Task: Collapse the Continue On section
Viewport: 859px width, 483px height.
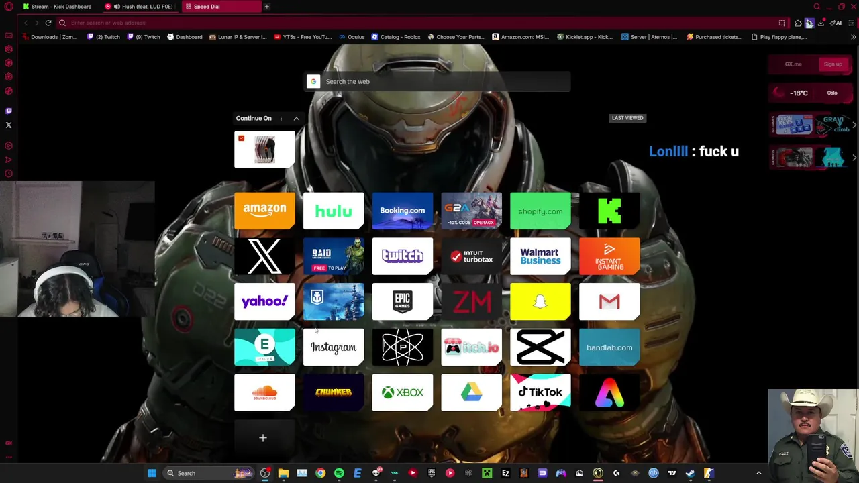Action: [296, 119]
